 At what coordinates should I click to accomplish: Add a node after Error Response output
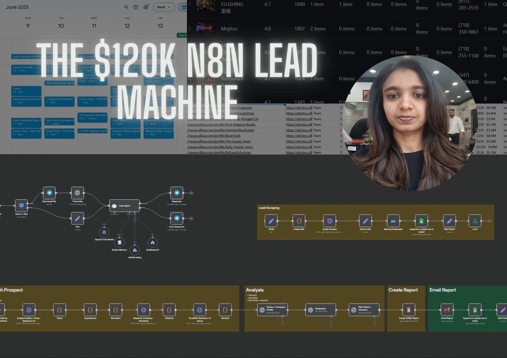191,218
